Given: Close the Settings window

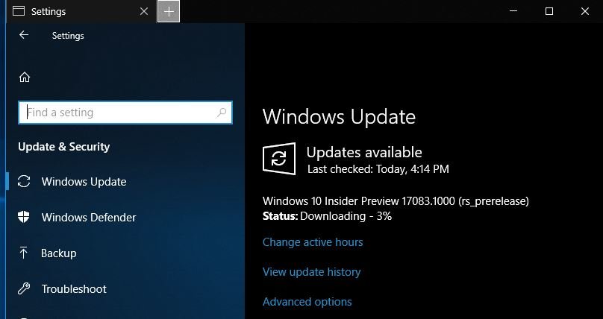Looking at the screenshot, I should [x=585, y=11].
